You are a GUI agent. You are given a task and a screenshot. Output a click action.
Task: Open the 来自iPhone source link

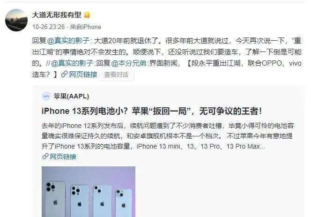pos(86,27)
